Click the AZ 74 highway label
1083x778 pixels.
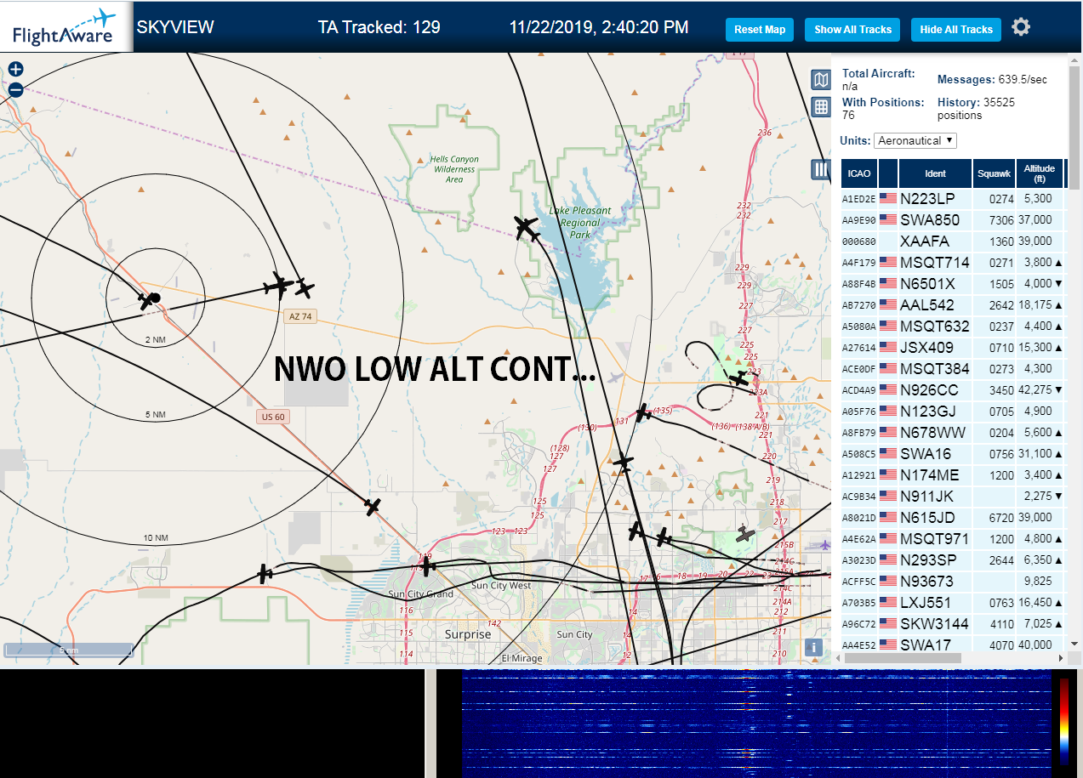[300, 316]
